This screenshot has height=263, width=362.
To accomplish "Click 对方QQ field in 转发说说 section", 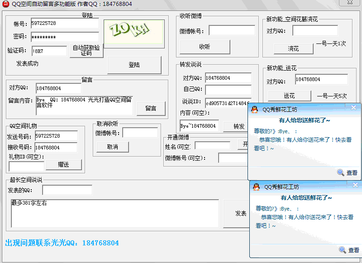I will 228,78.
